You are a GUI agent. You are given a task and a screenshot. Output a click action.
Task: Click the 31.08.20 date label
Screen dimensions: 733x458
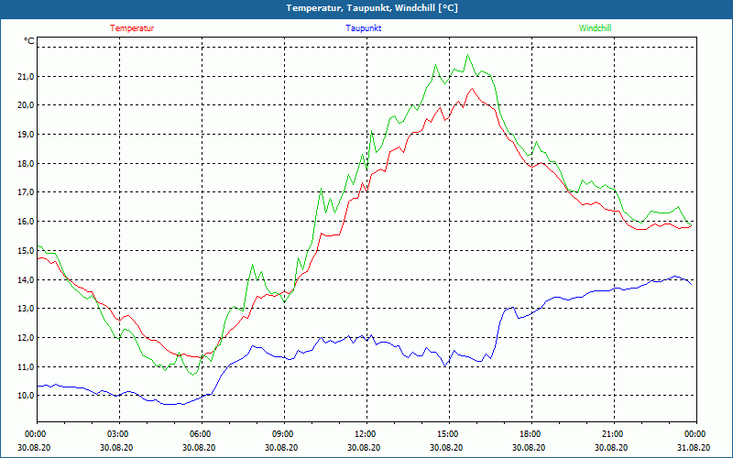[x=695, y=448]
